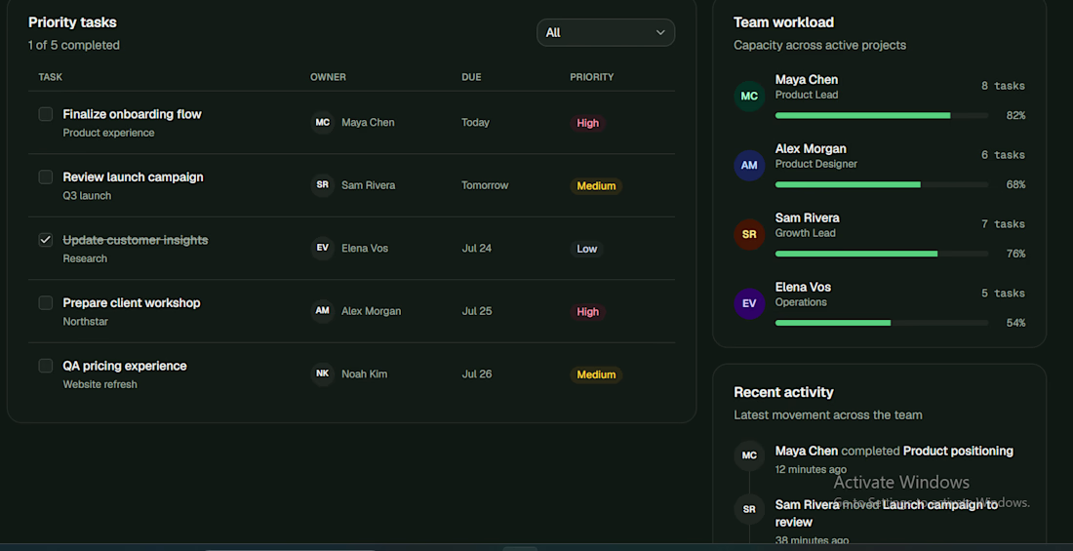The height and width of the screenshot is (551, 1073).
Task: Click Maya Chen's 82% workload bar
Action: (x=882, y=116)
